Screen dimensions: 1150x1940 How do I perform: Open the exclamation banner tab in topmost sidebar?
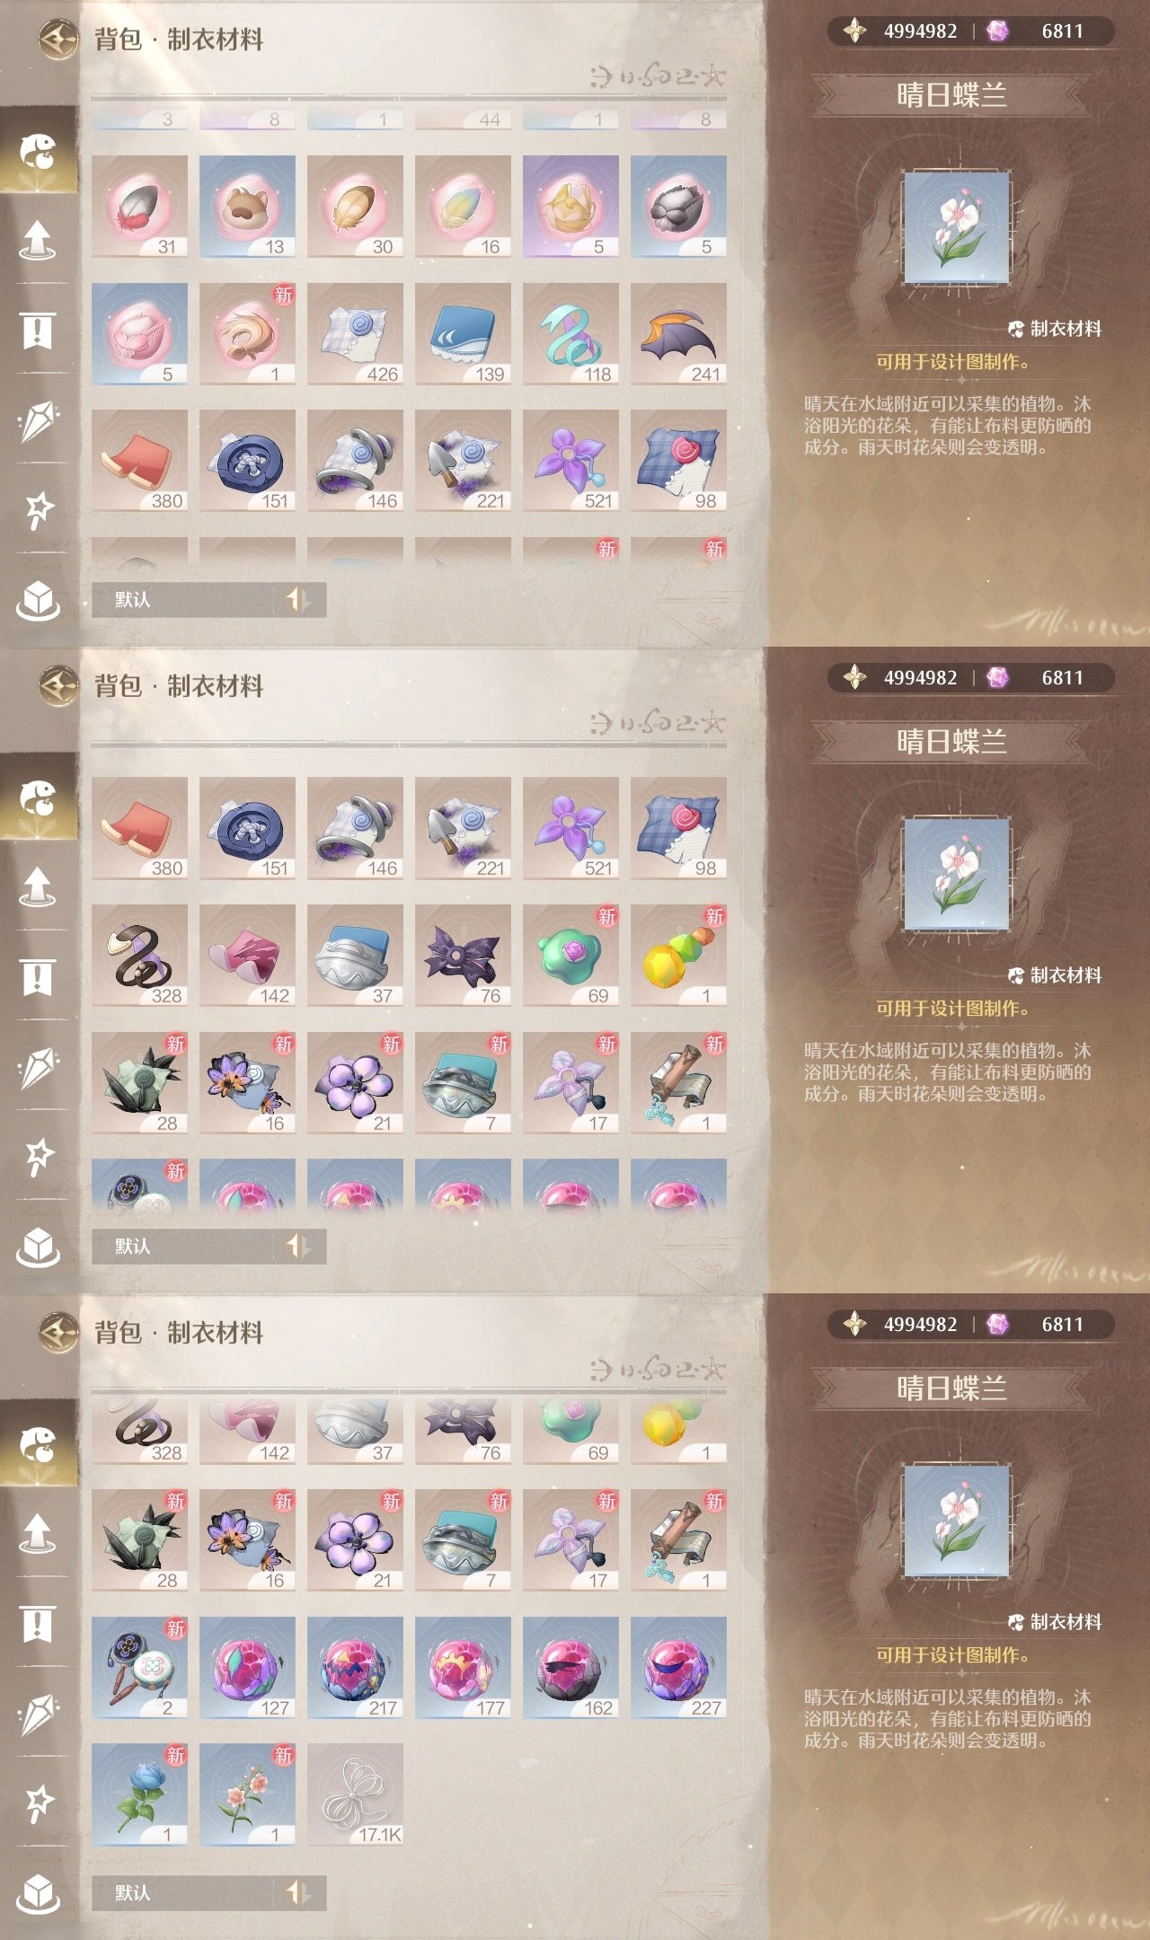38,330
